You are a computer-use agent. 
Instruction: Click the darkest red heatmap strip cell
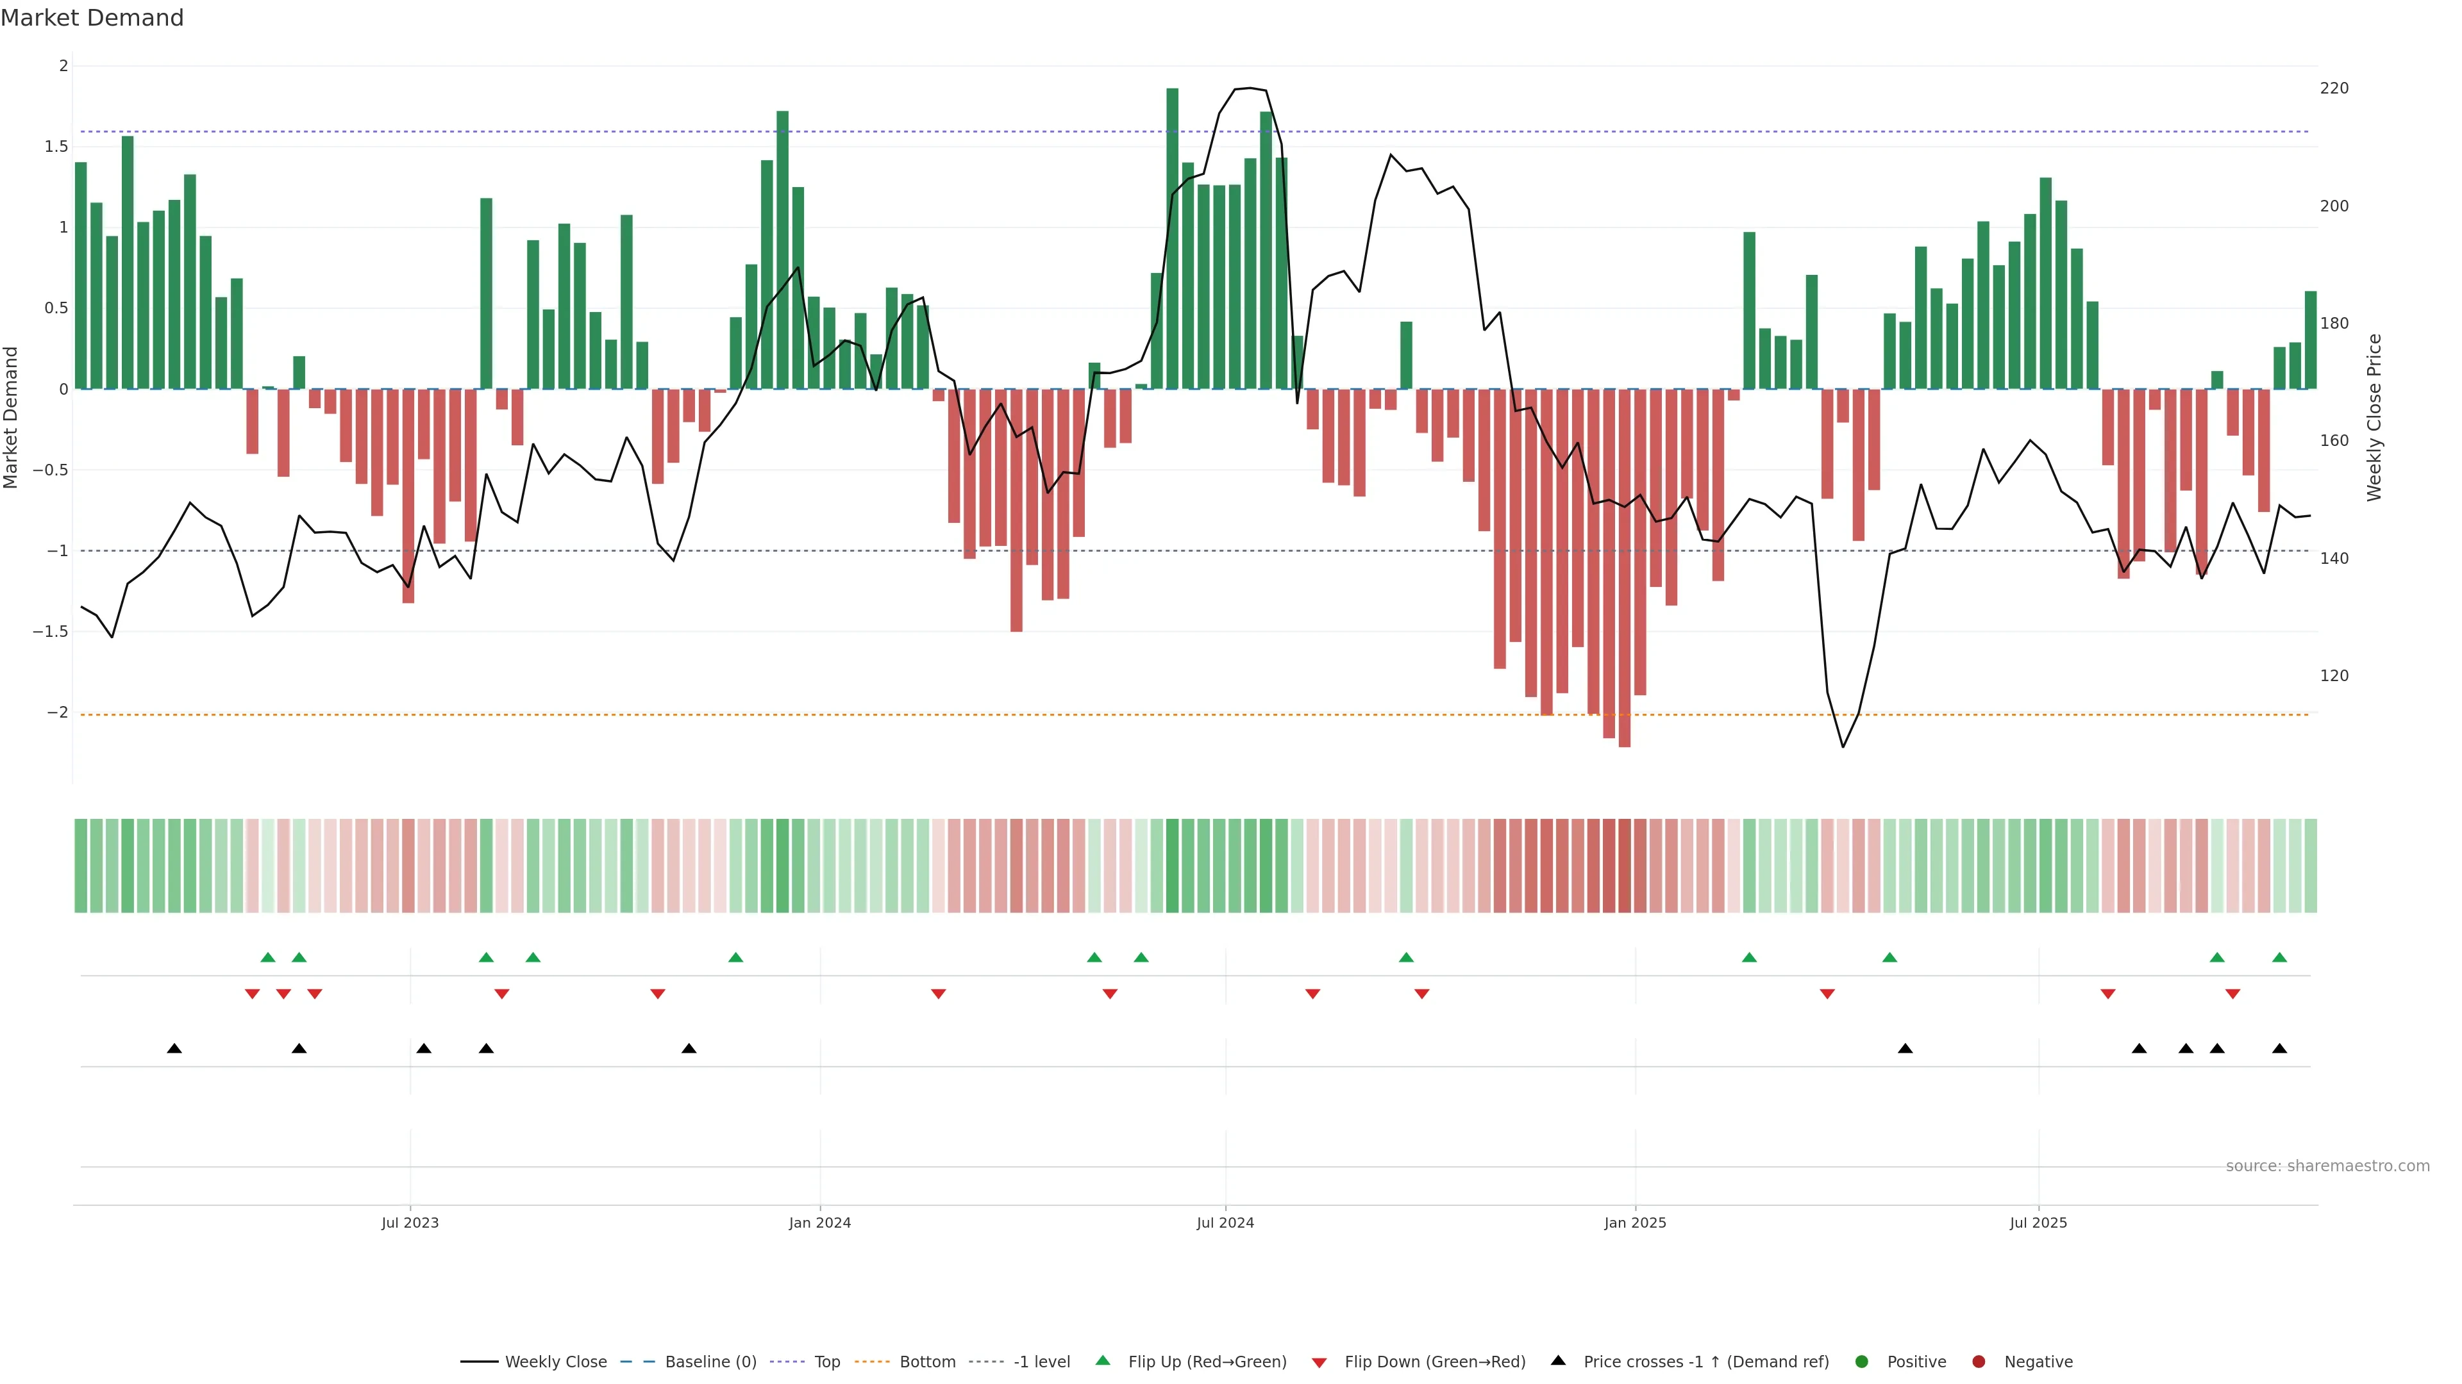coord(1625,866)
